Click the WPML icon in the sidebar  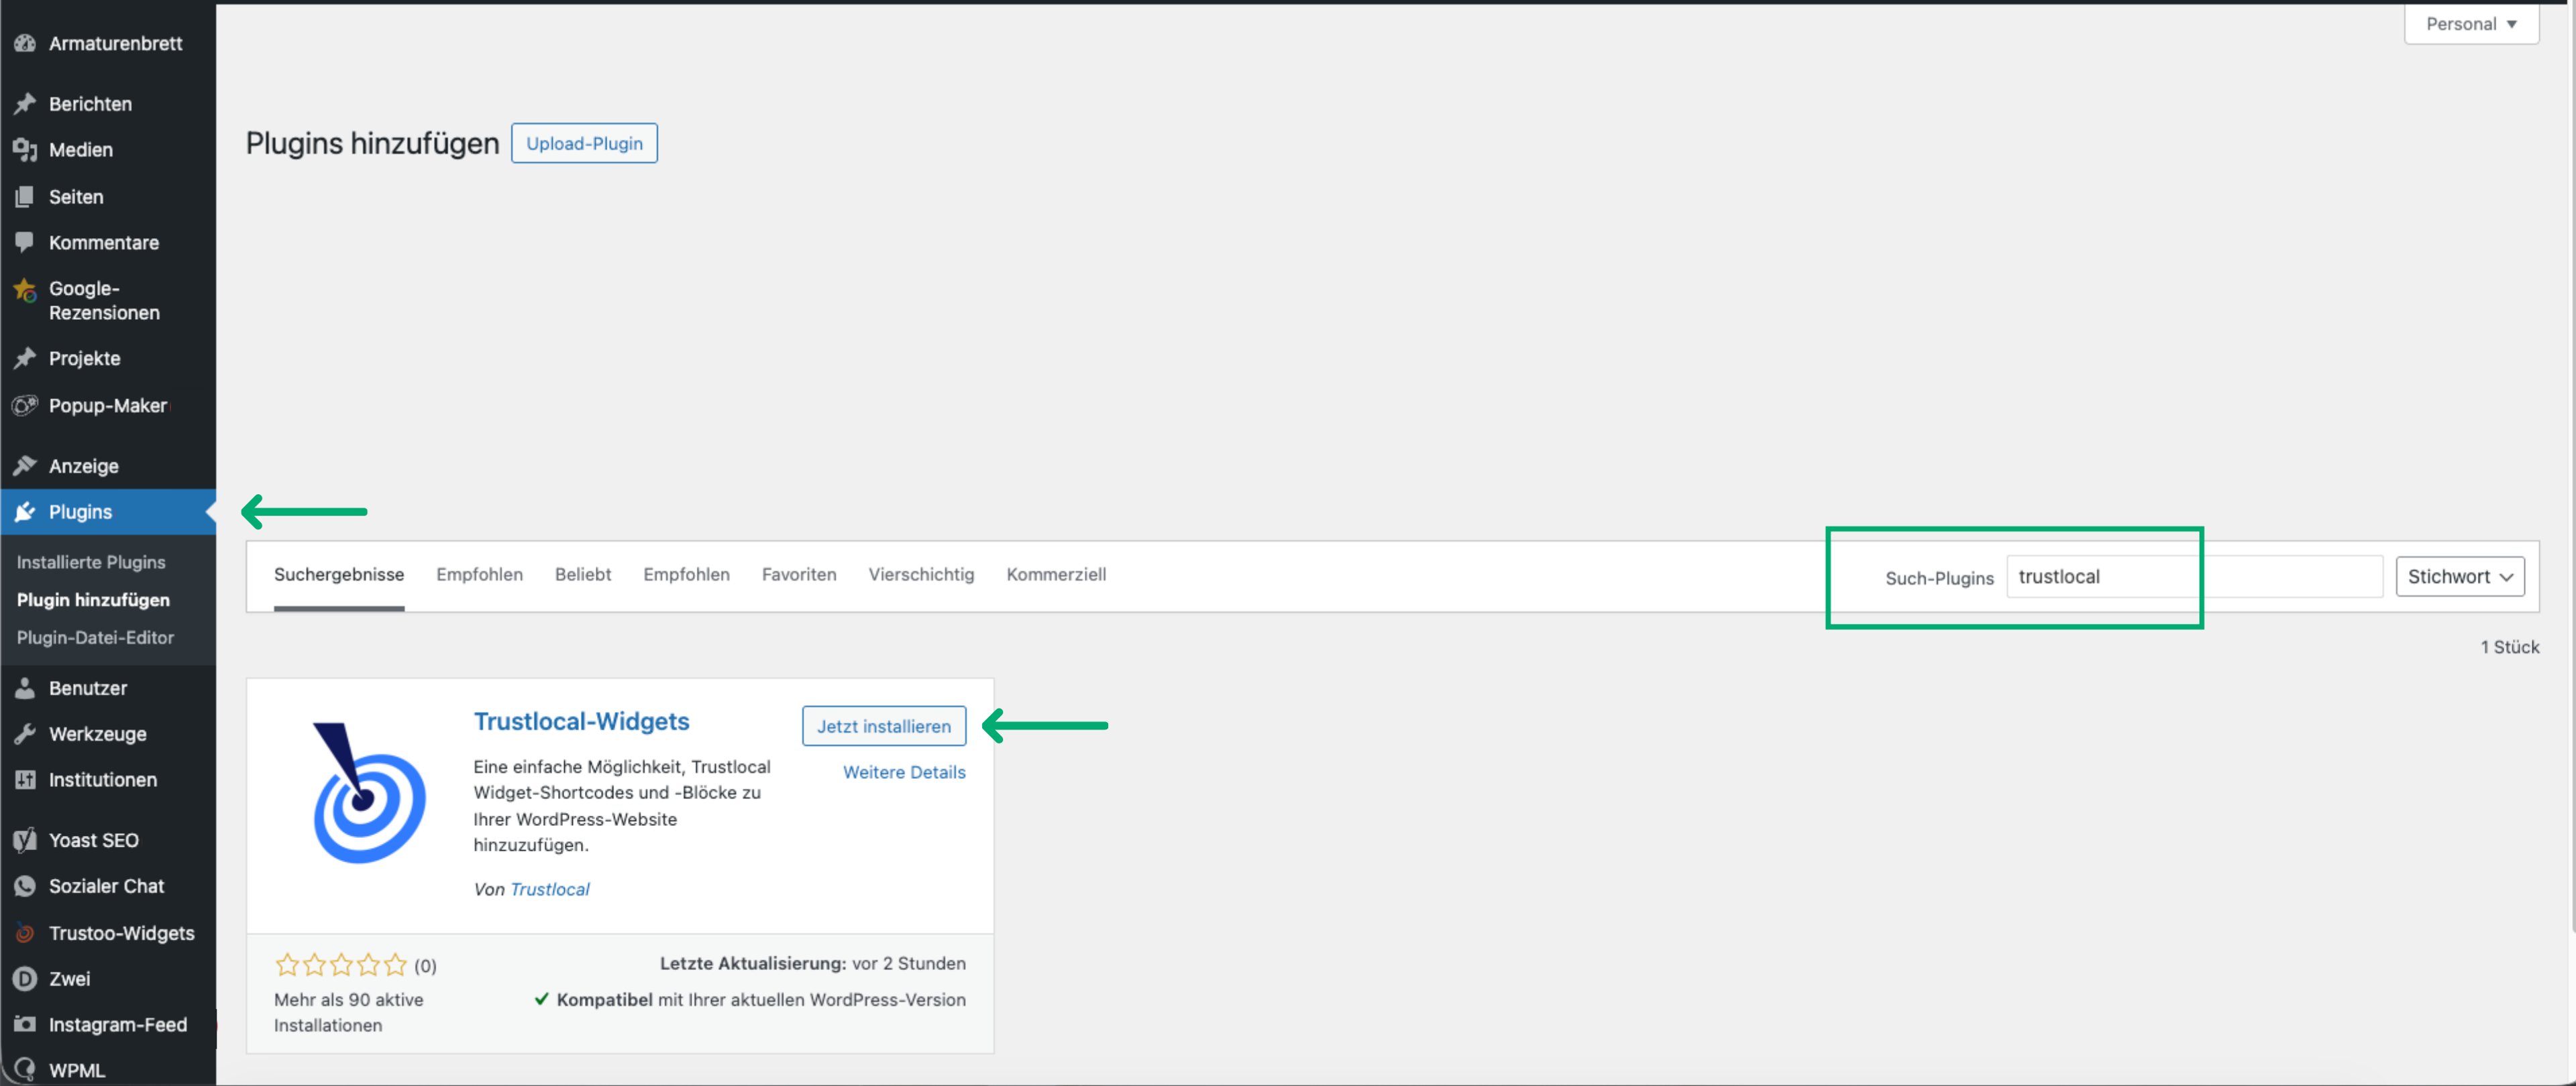25,1069
